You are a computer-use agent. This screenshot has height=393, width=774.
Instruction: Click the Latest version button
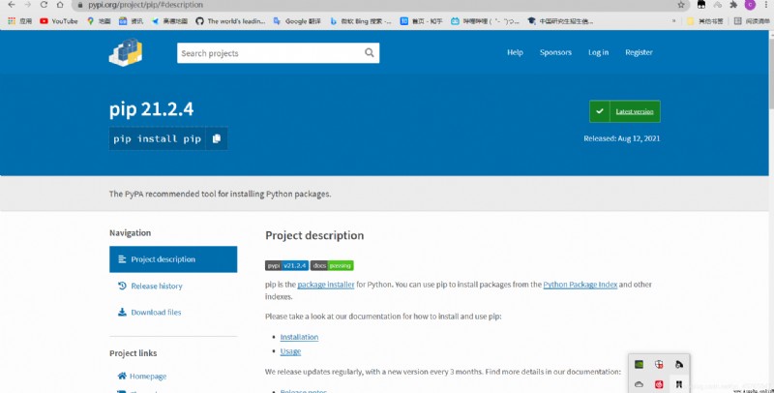click(625, 111)
